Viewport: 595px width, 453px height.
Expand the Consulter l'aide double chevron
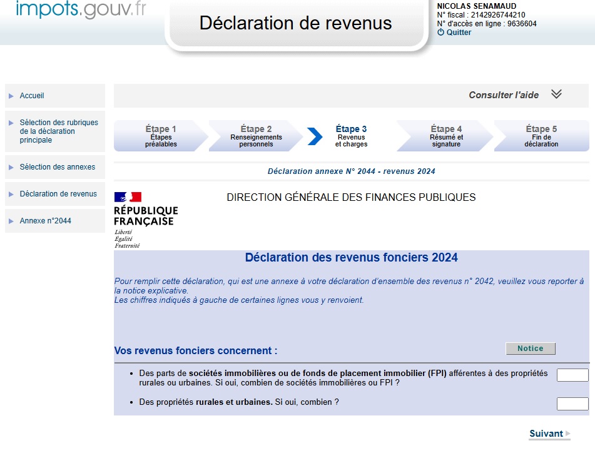pos(556,94)
